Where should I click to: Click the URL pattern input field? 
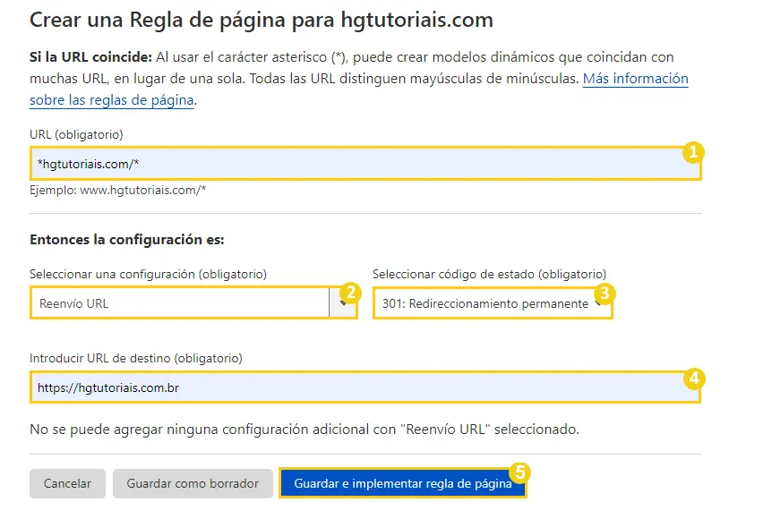[365, 164]
